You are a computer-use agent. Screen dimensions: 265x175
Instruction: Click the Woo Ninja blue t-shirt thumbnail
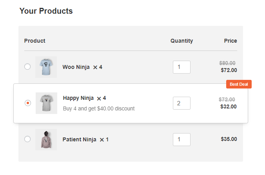pyautogui.click(x=46, y=67)
